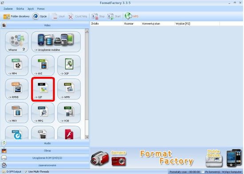Select the -> AVI format icon
244x174 pixels.
coord(43,65)
